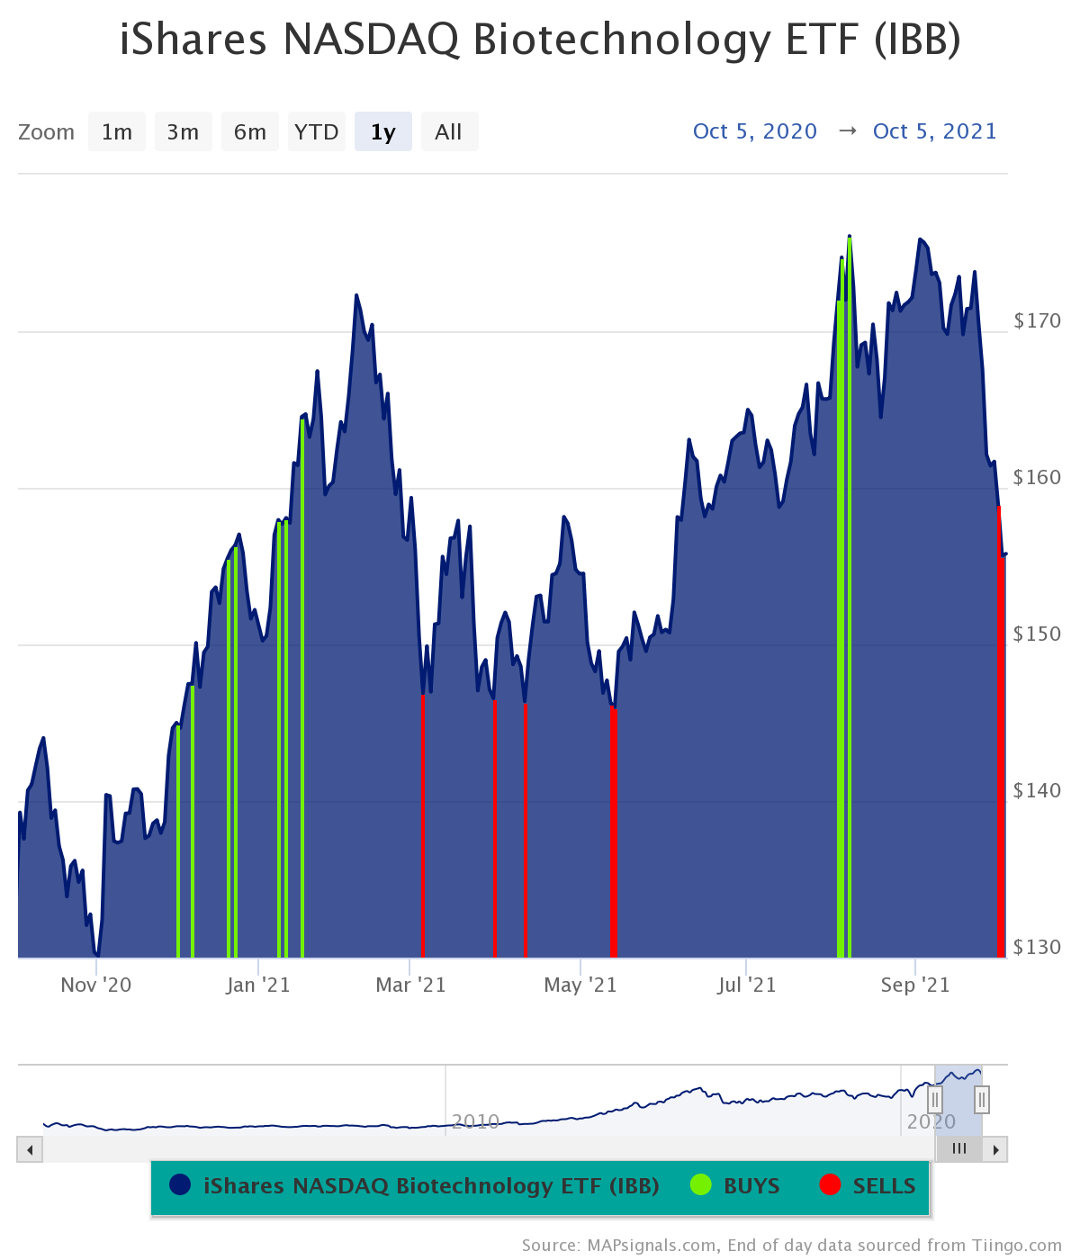Click the $150 axis label
This screenshot has height=1260, width=1080.
pyautogui.click(x=1037, y=633)
